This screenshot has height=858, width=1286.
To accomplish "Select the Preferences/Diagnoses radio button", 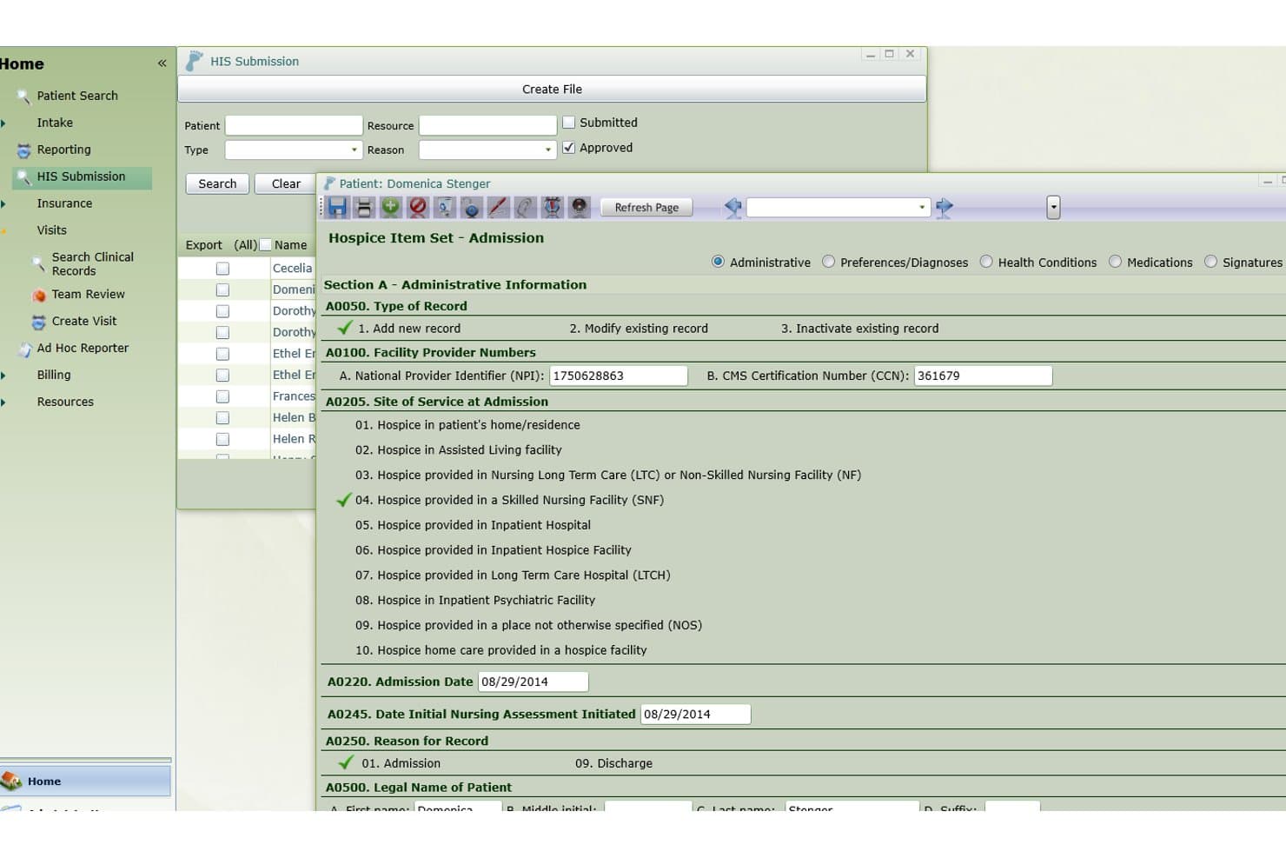I will coord(828,262).
